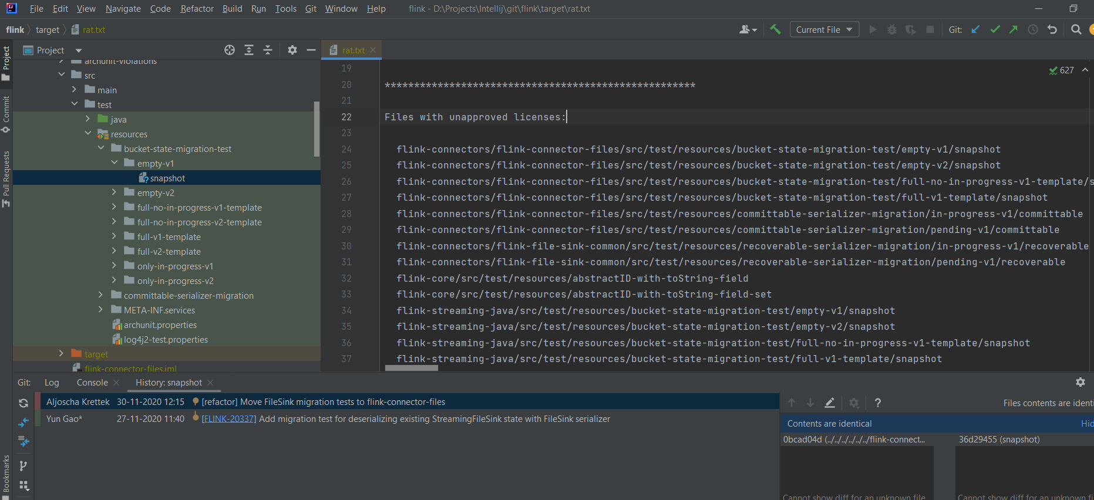Go to previous difference arrow
The width and height of the screenshot is (1094, 500).
pyautogui.click(x=792, y=403)
